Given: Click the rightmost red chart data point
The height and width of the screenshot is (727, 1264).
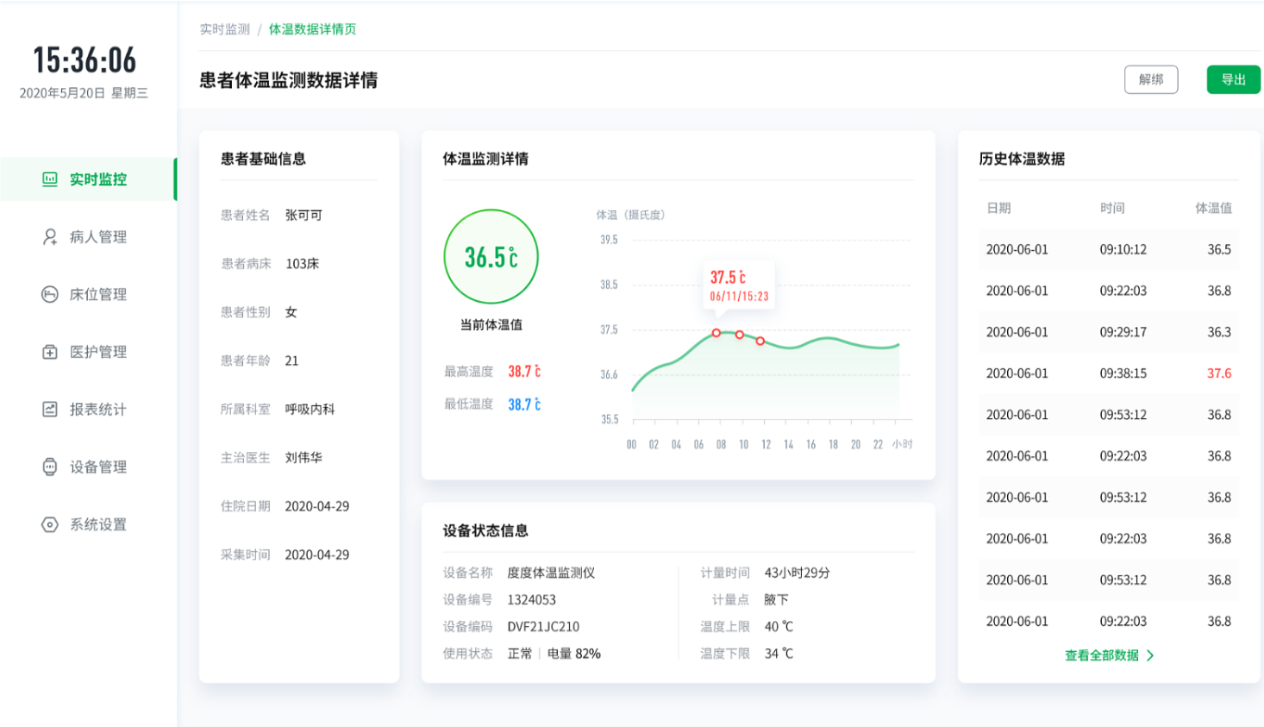Looking at the screenshot, I should pos(760,342).
